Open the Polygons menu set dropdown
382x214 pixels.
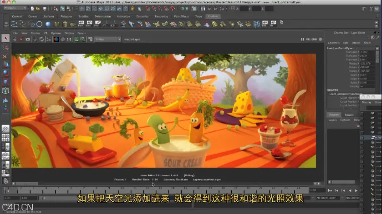tap(15, 8)
